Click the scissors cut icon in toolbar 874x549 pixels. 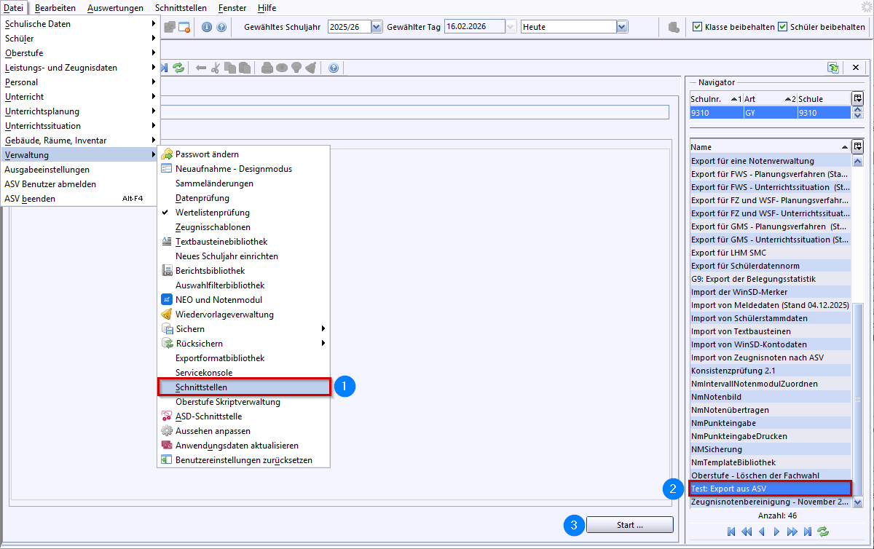216,68
